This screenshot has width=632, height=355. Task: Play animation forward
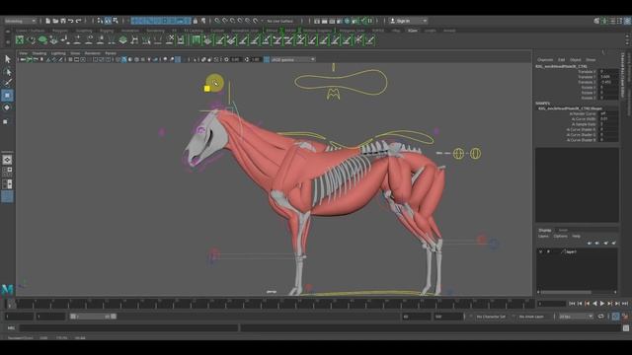point(602,304)
